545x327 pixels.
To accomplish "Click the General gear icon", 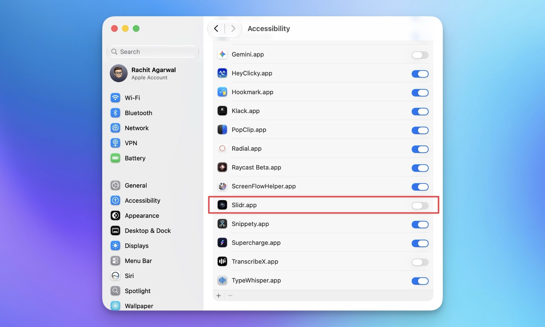I will click(x=115, y=185).
